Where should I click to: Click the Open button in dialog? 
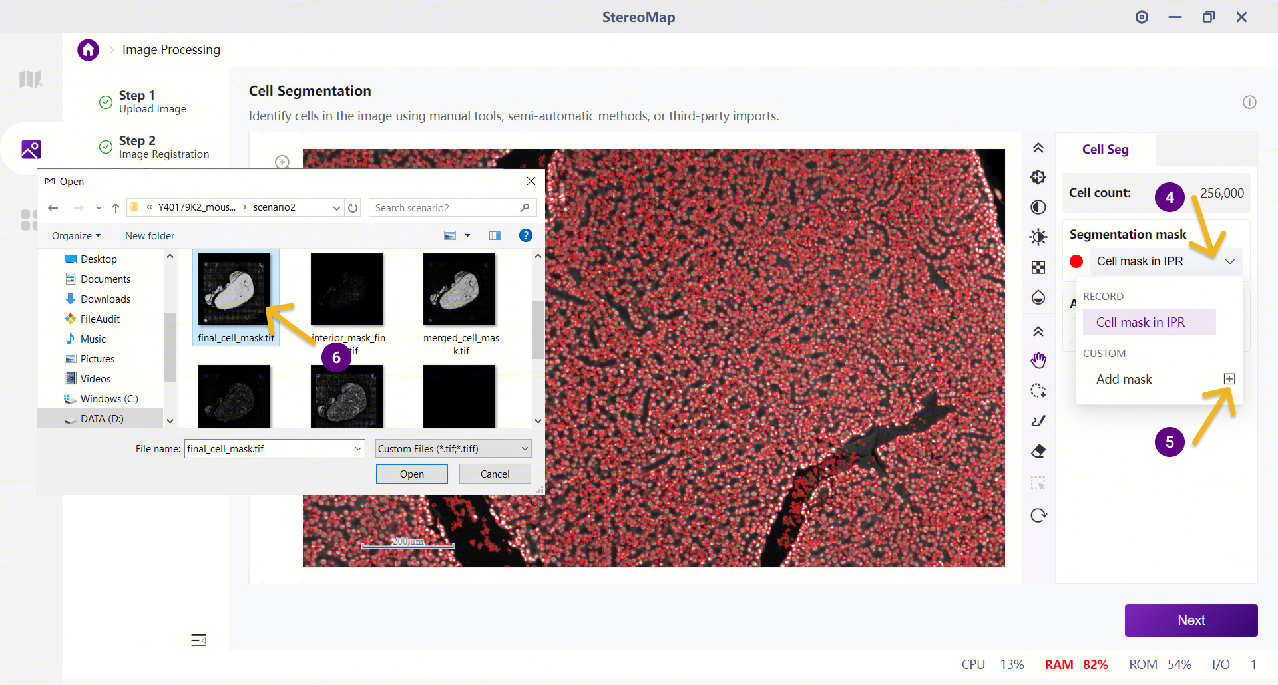point(412,474)
